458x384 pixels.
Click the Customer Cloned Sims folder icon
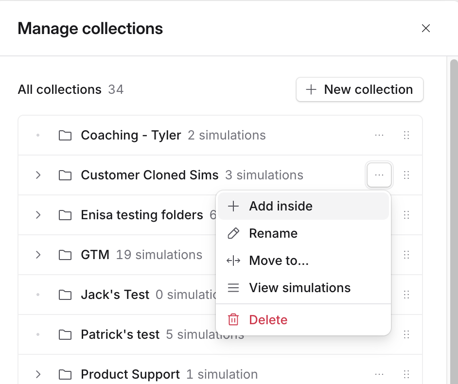(65, 175)
